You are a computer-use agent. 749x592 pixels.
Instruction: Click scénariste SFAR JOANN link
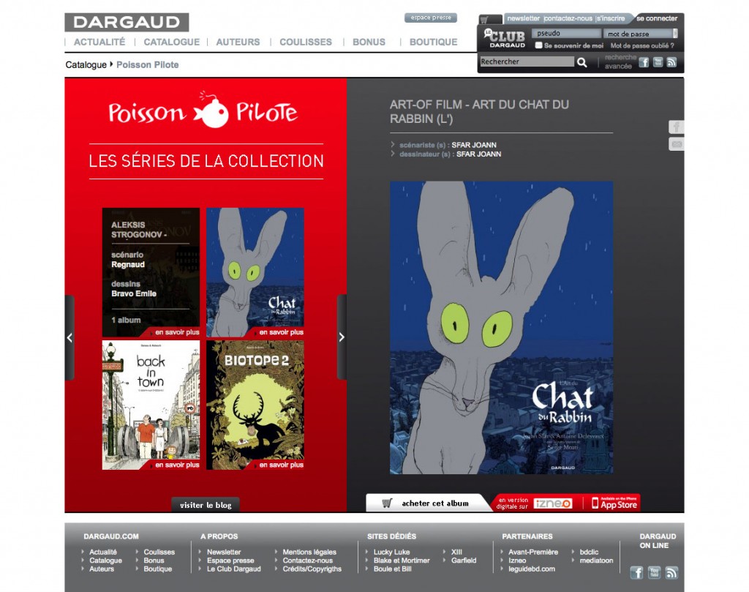click(x=474, y=145)
